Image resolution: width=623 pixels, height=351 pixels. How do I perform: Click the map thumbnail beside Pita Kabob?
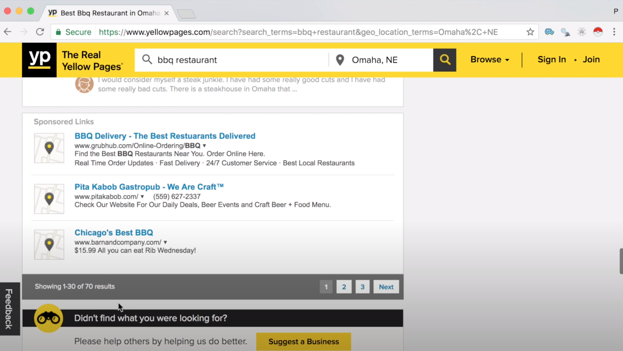[x=49, y=199]
